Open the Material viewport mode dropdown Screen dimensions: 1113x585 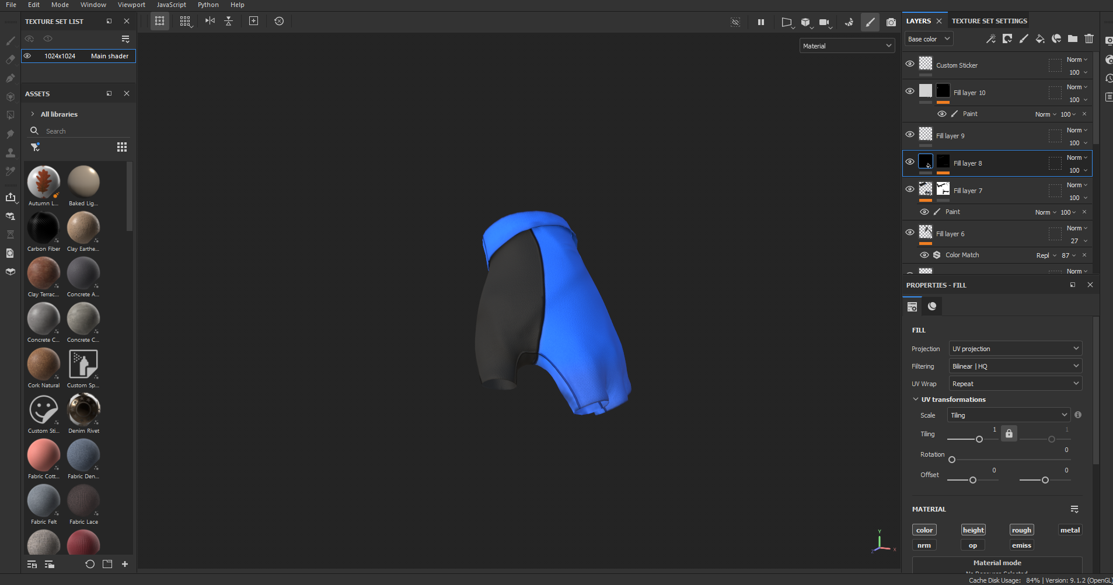pyautogui.click(x=847, y=46)
